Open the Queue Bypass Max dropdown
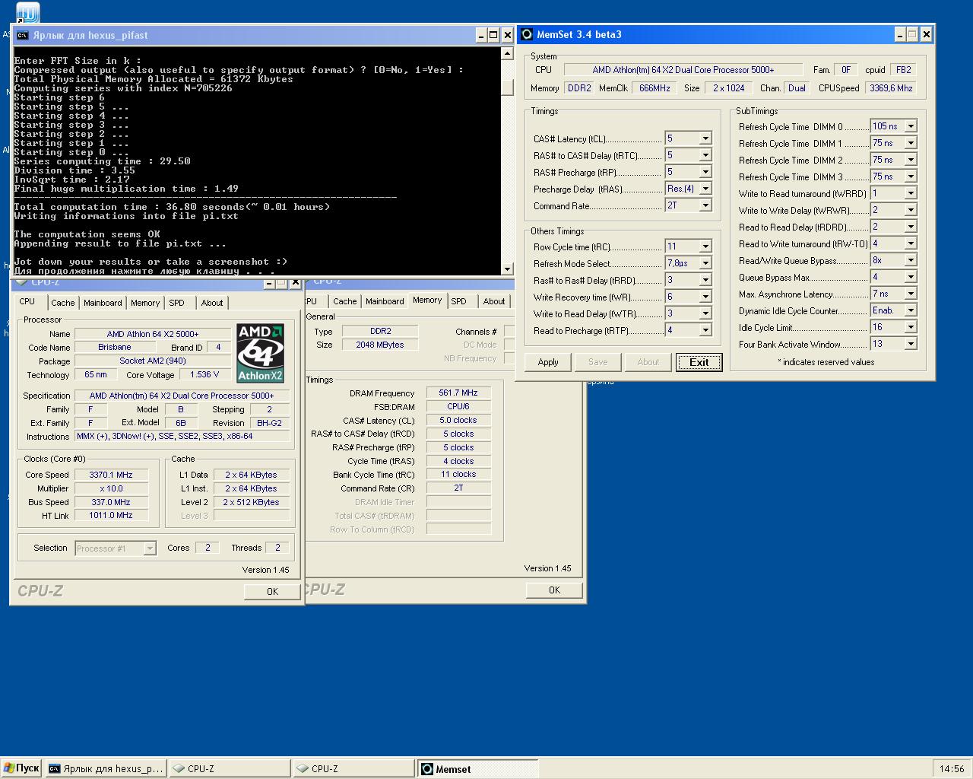 (x=911, y=277)
